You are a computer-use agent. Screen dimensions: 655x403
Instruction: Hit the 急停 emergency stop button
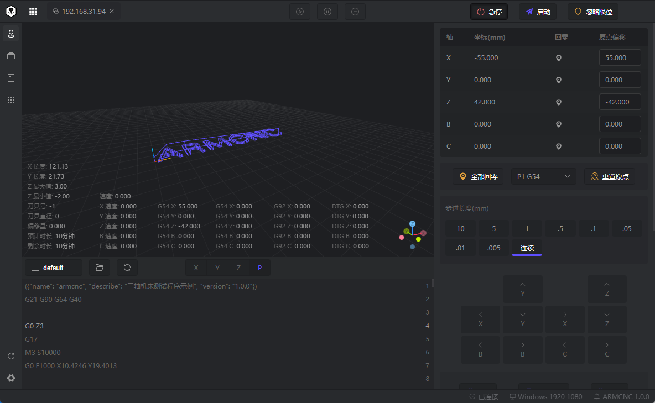(489, 12)
